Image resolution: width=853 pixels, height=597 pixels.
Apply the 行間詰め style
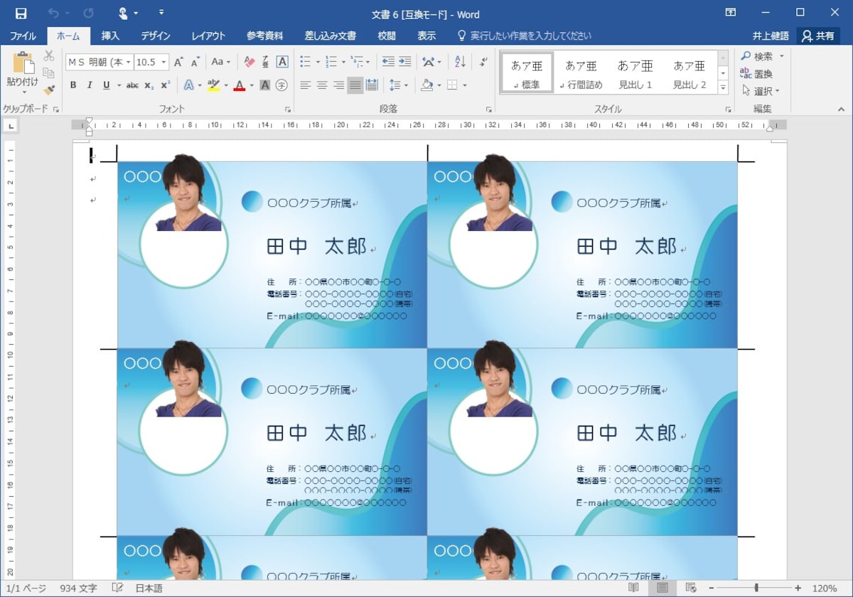point(581,73)
